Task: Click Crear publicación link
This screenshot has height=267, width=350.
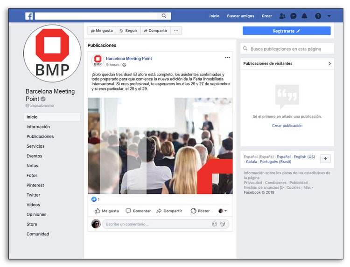Action: pos(287,126)
